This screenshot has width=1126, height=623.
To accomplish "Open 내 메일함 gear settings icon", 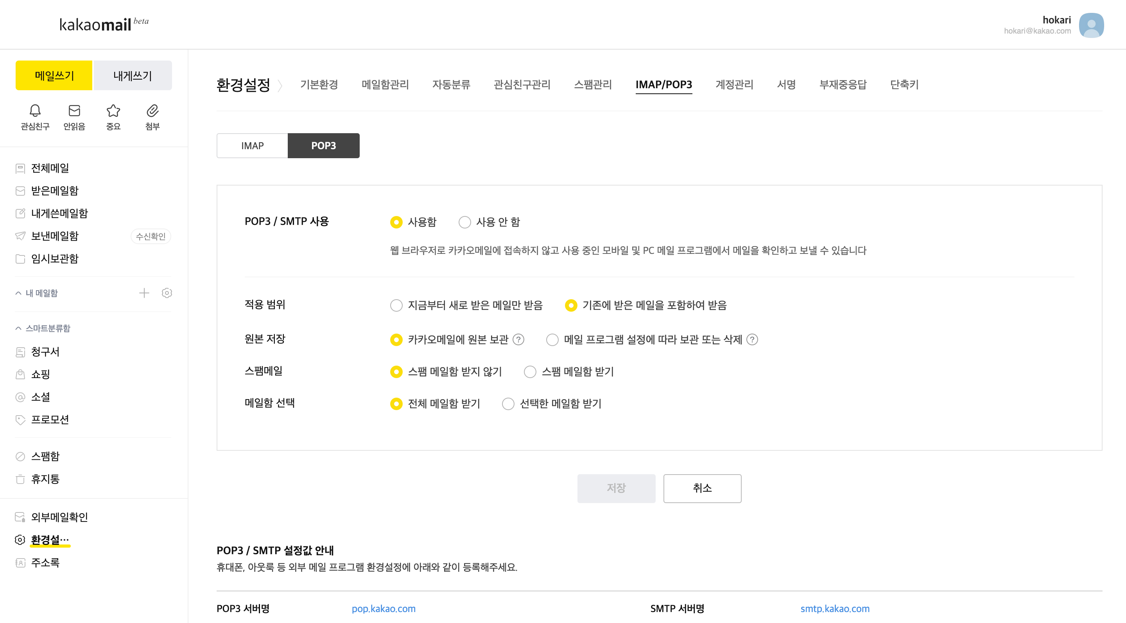I will 167,293.
